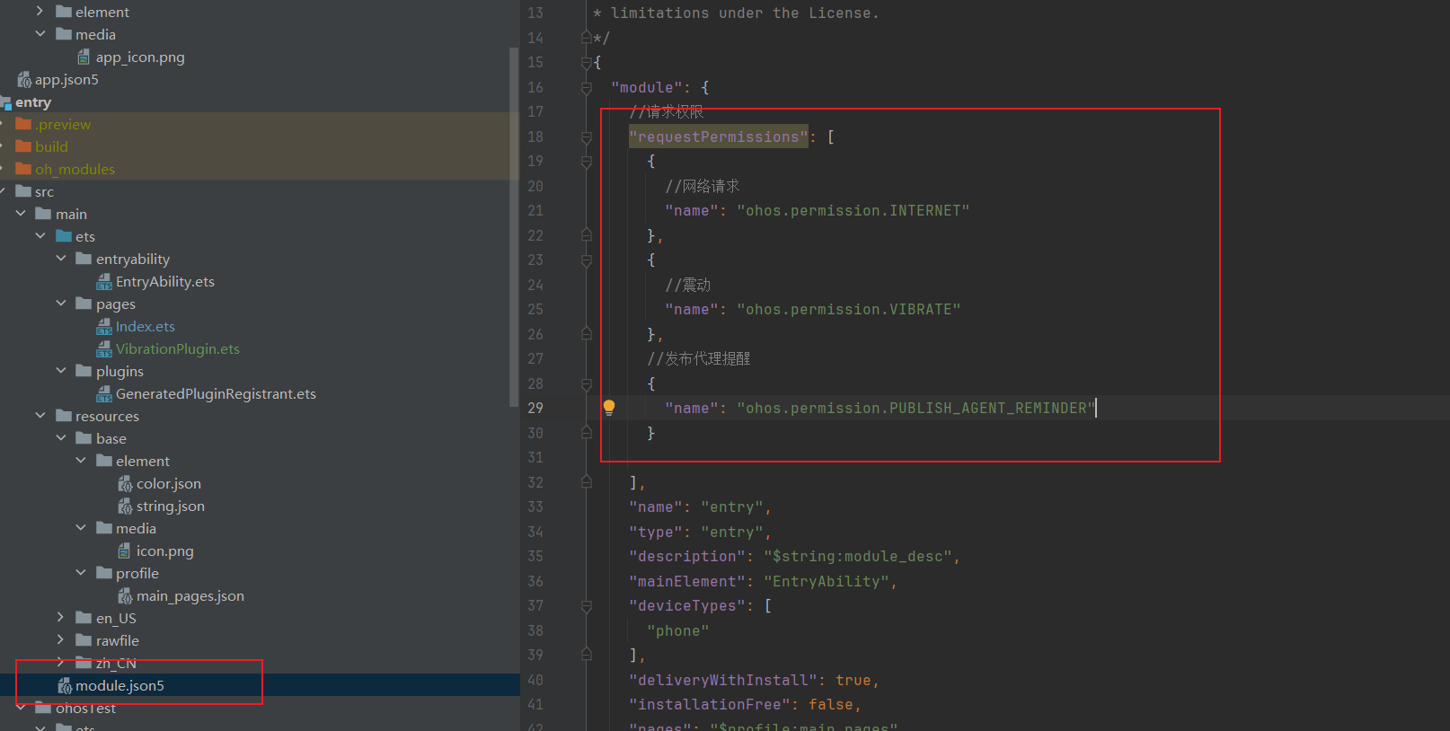Expand the rawfile folder
Viewport: 1450px width, 731px height.
[x=61, y=640]
